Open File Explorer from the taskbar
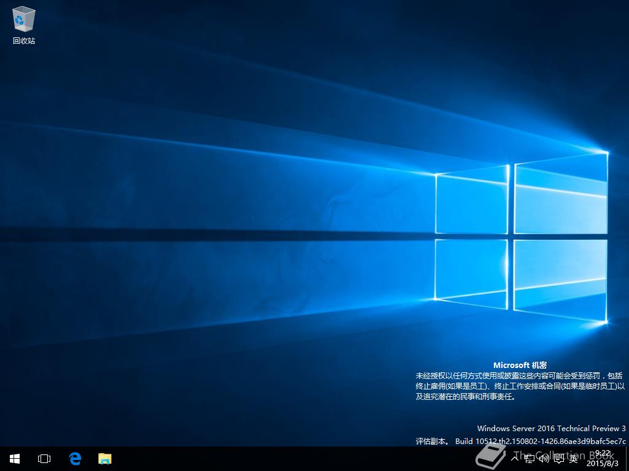Image resolution: width=629 pixels, height=471 pixels. [x=104, y=459]
